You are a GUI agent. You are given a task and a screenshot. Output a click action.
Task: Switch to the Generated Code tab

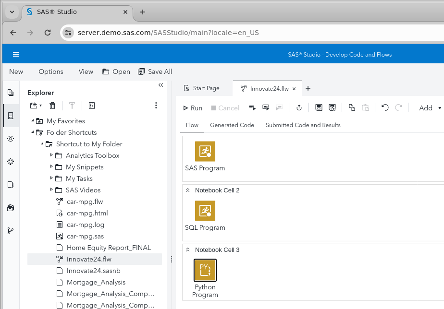(x=232, y=125)
